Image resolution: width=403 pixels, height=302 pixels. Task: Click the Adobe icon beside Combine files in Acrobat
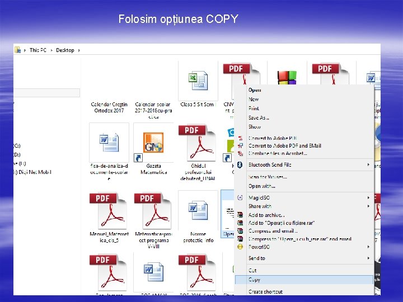point(240,154)
